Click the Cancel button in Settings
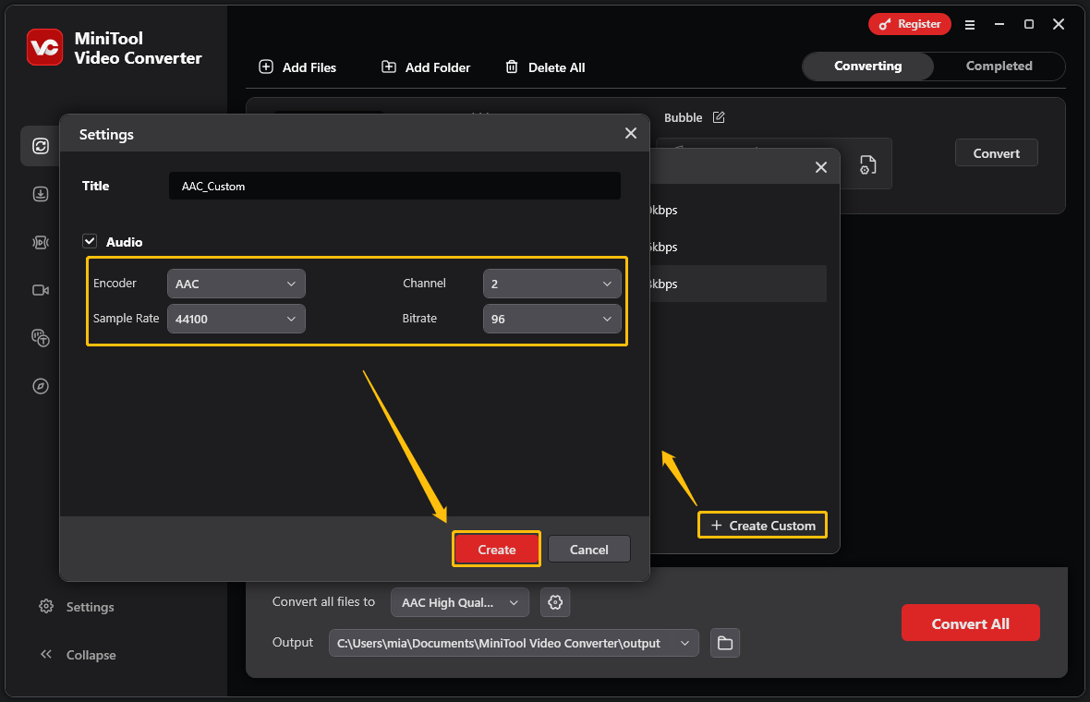The width and height of the screenshot is (1090, 702). coord(588,550)
